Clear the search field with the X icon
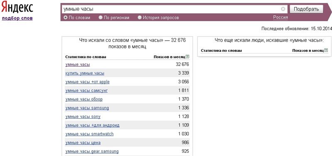The width and height of the screenshot is (332, 156). click(x=283, y=9)
